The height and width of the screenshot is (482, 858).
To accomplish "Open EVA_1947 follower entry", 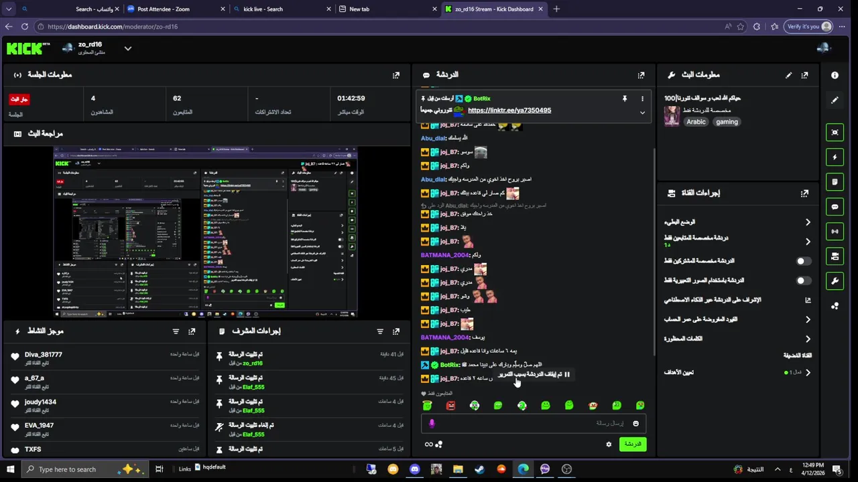I will point(39,426).
